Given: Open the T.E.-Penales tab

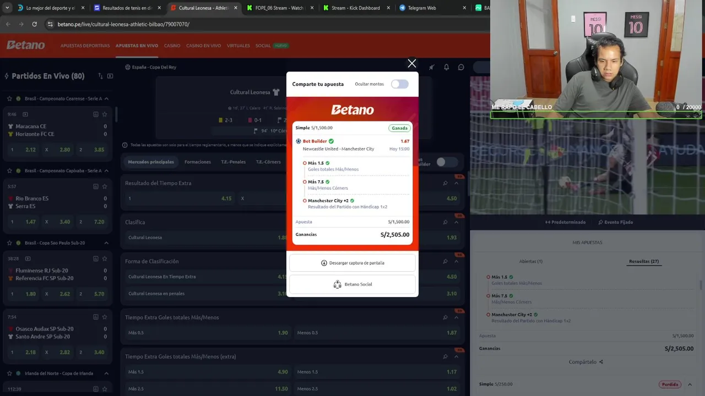Looking at the screenshot, I should [233, 162].
